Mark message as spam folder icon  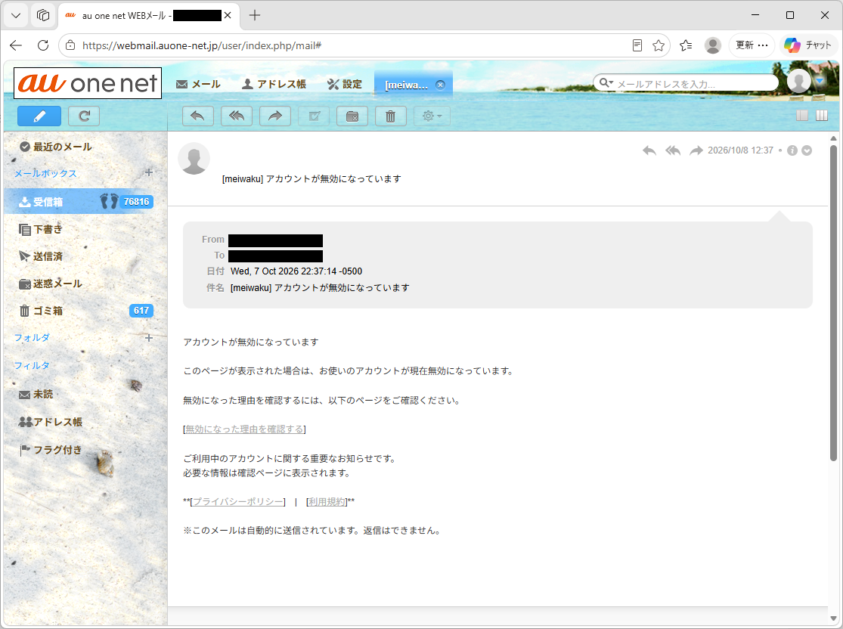coord(352,116)
